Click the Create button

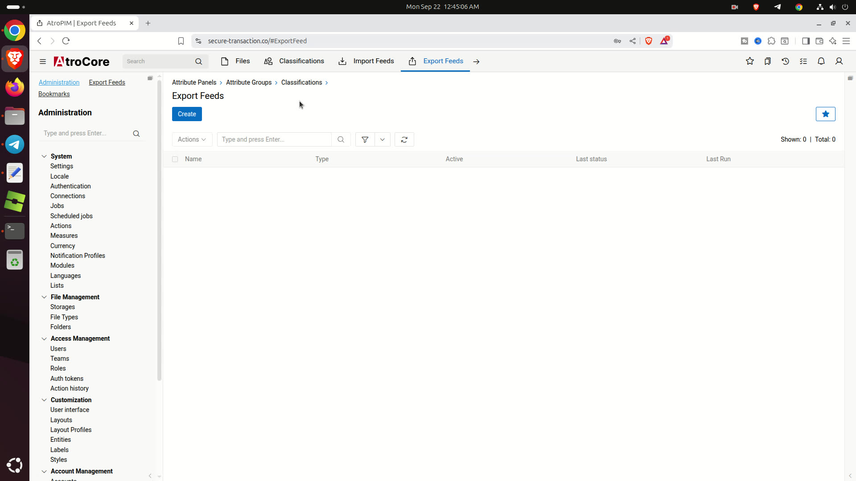pos(187,114)
